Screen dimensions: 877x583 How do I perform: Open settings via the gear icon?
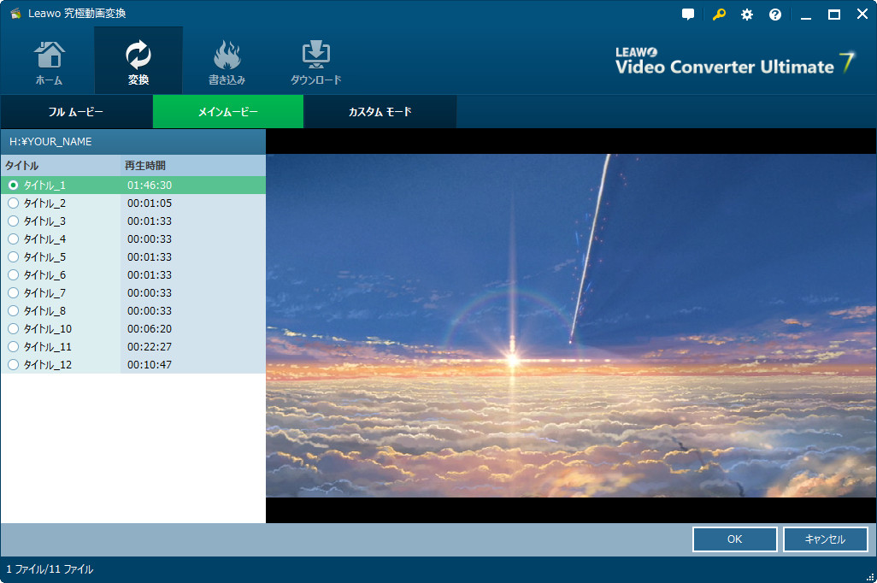point(747,15)
